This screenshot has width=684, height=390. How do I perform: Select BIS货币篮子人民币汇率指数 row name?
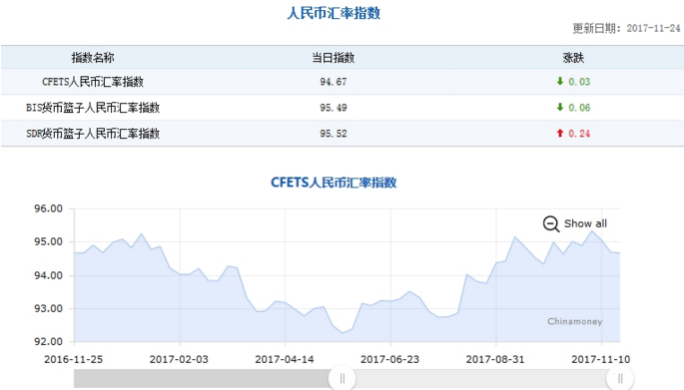click(93, 108)
